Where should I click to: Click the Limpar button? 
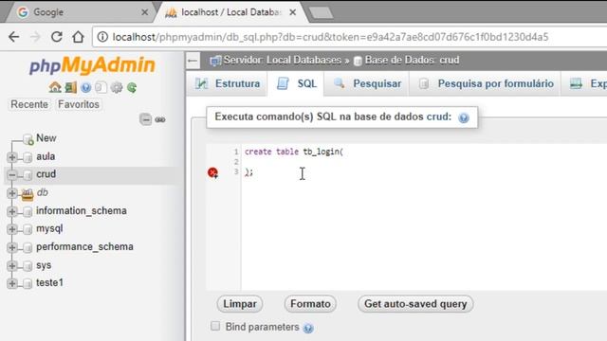240,304
